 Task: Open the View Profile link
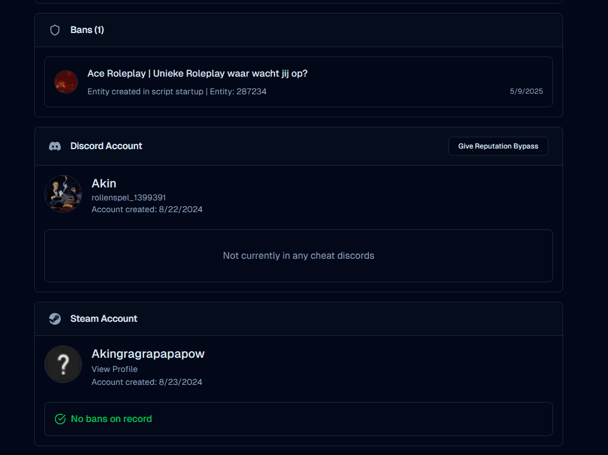115,369
